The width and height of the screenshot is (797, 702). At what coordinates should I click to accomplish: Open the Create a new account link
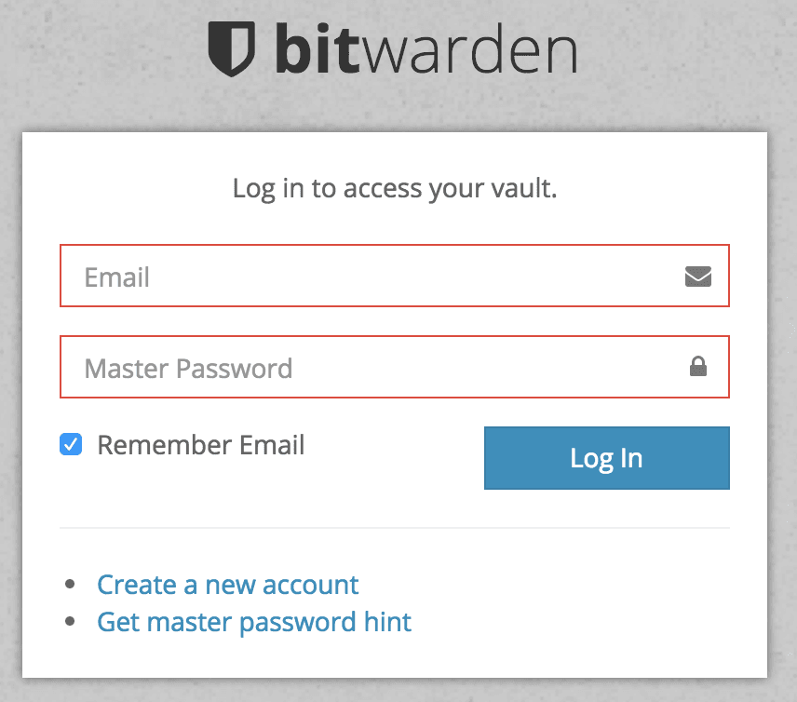228,585
